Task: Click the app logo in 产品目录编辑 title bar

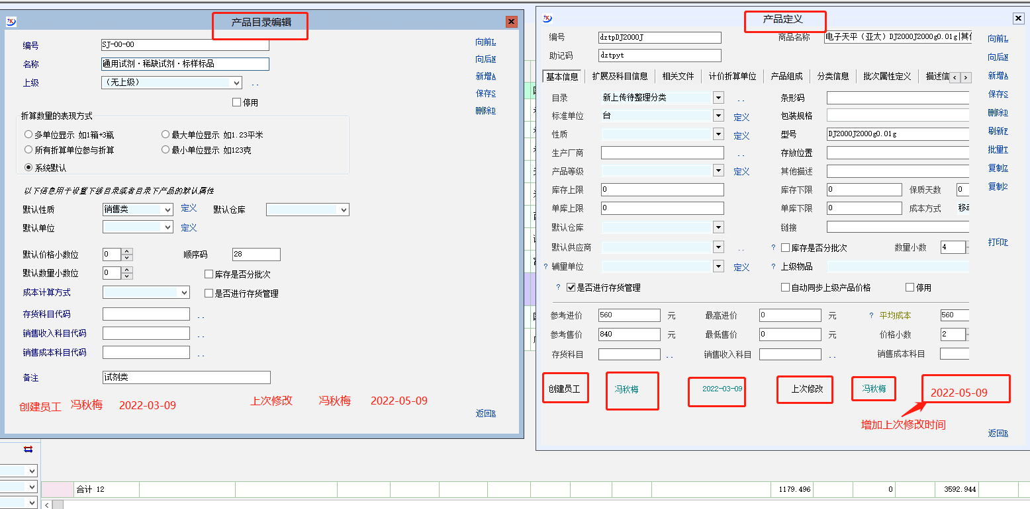Action: click(11, 21)
